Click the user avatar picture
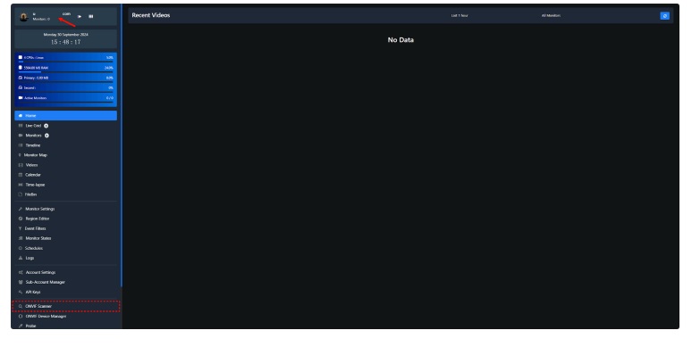Viewport: 700px width, 347px height. click(x=23, y=17)
